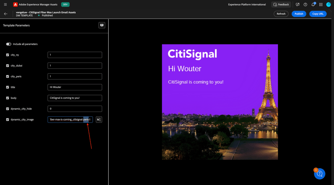
Task: Click the Copy URL button
Action: (x=318, y=14)
